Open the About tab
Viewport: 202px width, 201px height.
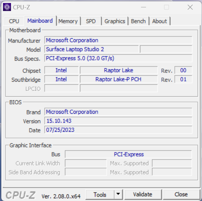click(159, 21)
